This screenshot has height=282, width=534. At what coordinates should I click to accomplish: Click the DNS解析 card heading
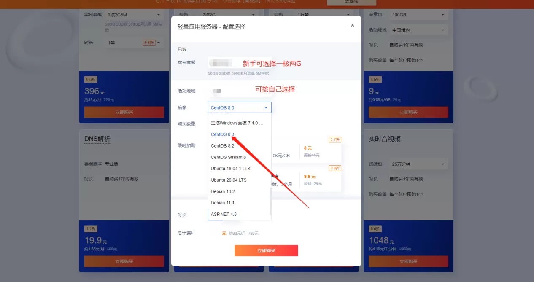click(x=97, y=139)
